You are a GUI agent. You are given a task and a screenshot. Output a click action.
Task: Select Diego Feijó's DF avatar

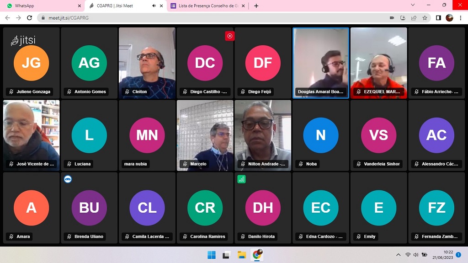coord(263,63)
